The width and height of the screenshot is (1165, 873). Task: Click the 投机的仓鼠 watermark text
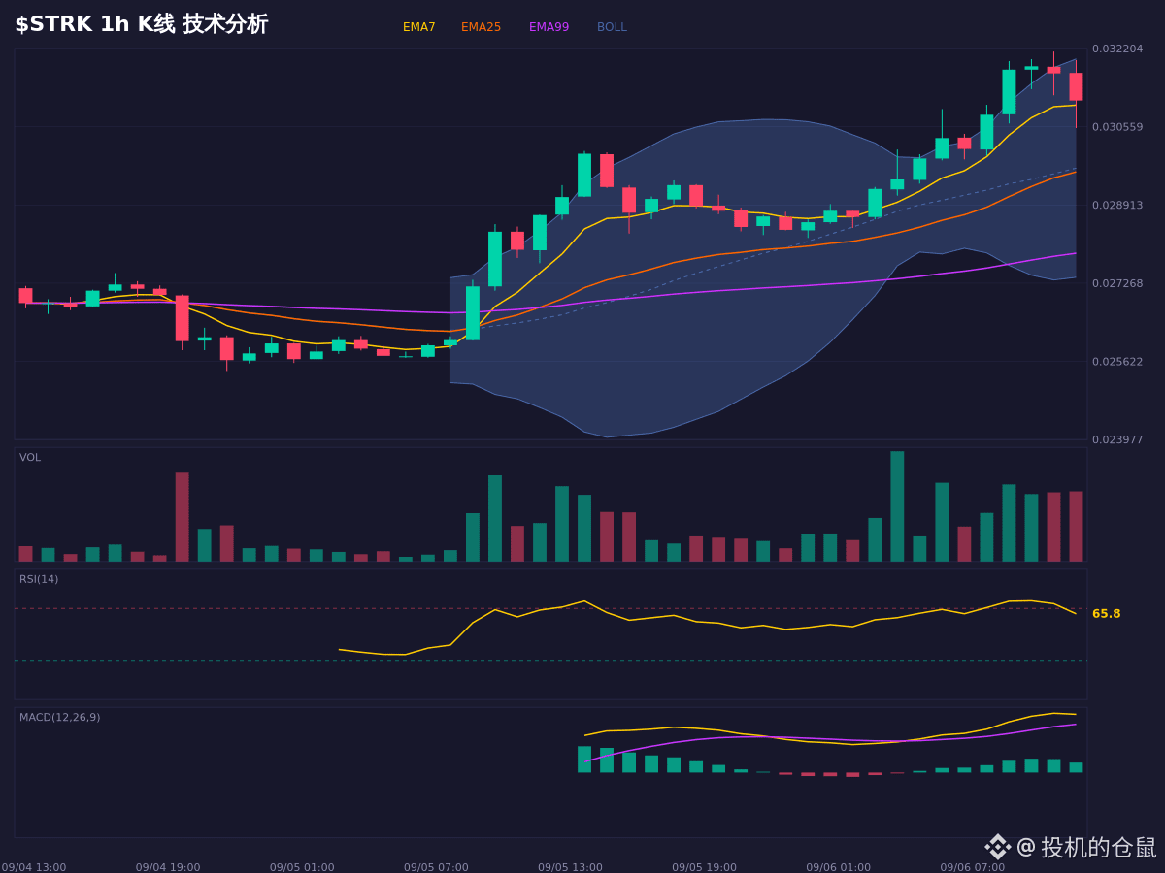pos(1099,847)
